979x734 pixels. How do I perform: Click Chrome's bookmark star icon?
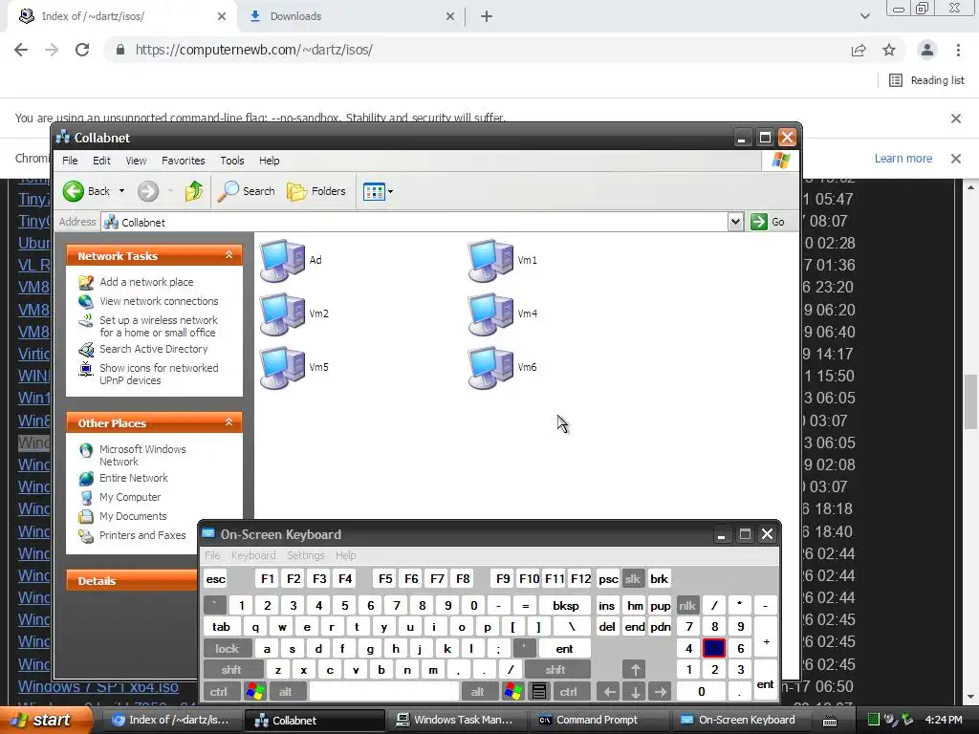[x=889, y=50]
